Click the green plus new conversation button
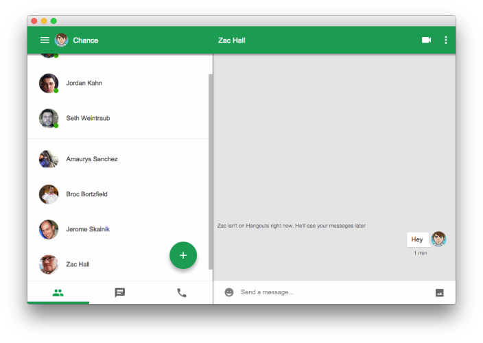This screenshot has height=343, width=483. pos(183,255)
